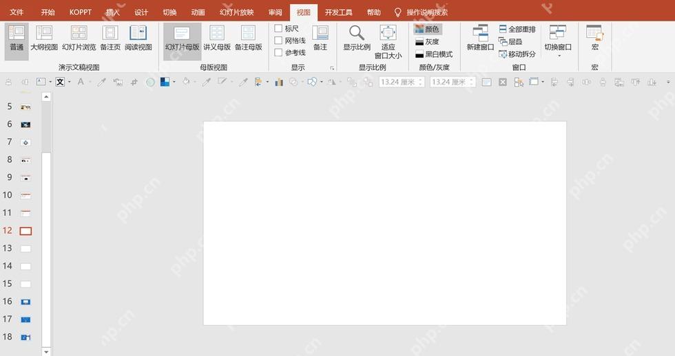Image resolution: width=675 pixels, height=356 pixels.
Task: Cascade windows (层叠)
Action: pyautogui.click(x=510, y=42)
